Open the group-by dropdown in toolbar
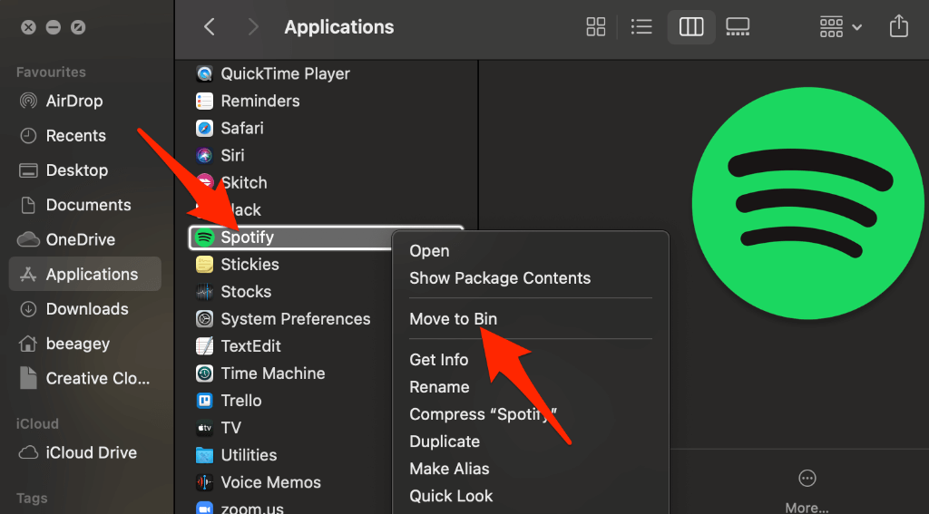Screen dimensions: 929x514 click(840, 27)
